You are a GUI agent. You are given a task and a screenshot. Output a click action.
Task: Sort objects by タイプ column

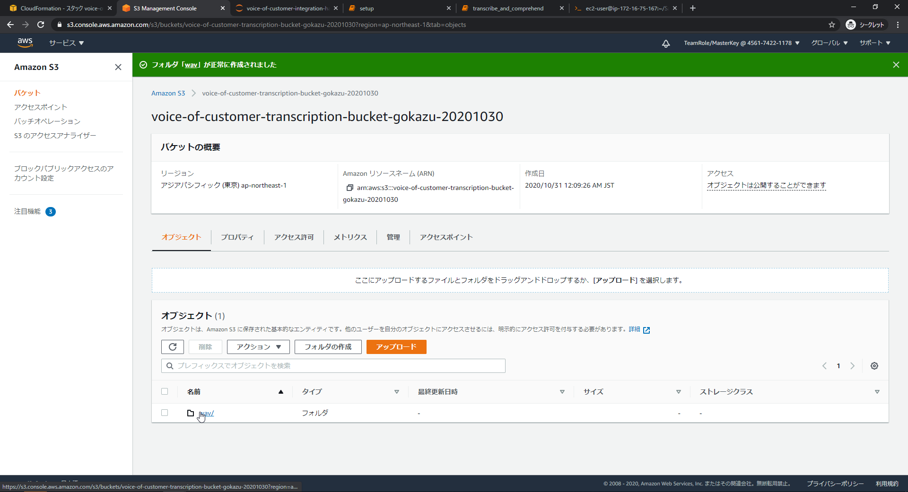350,392
